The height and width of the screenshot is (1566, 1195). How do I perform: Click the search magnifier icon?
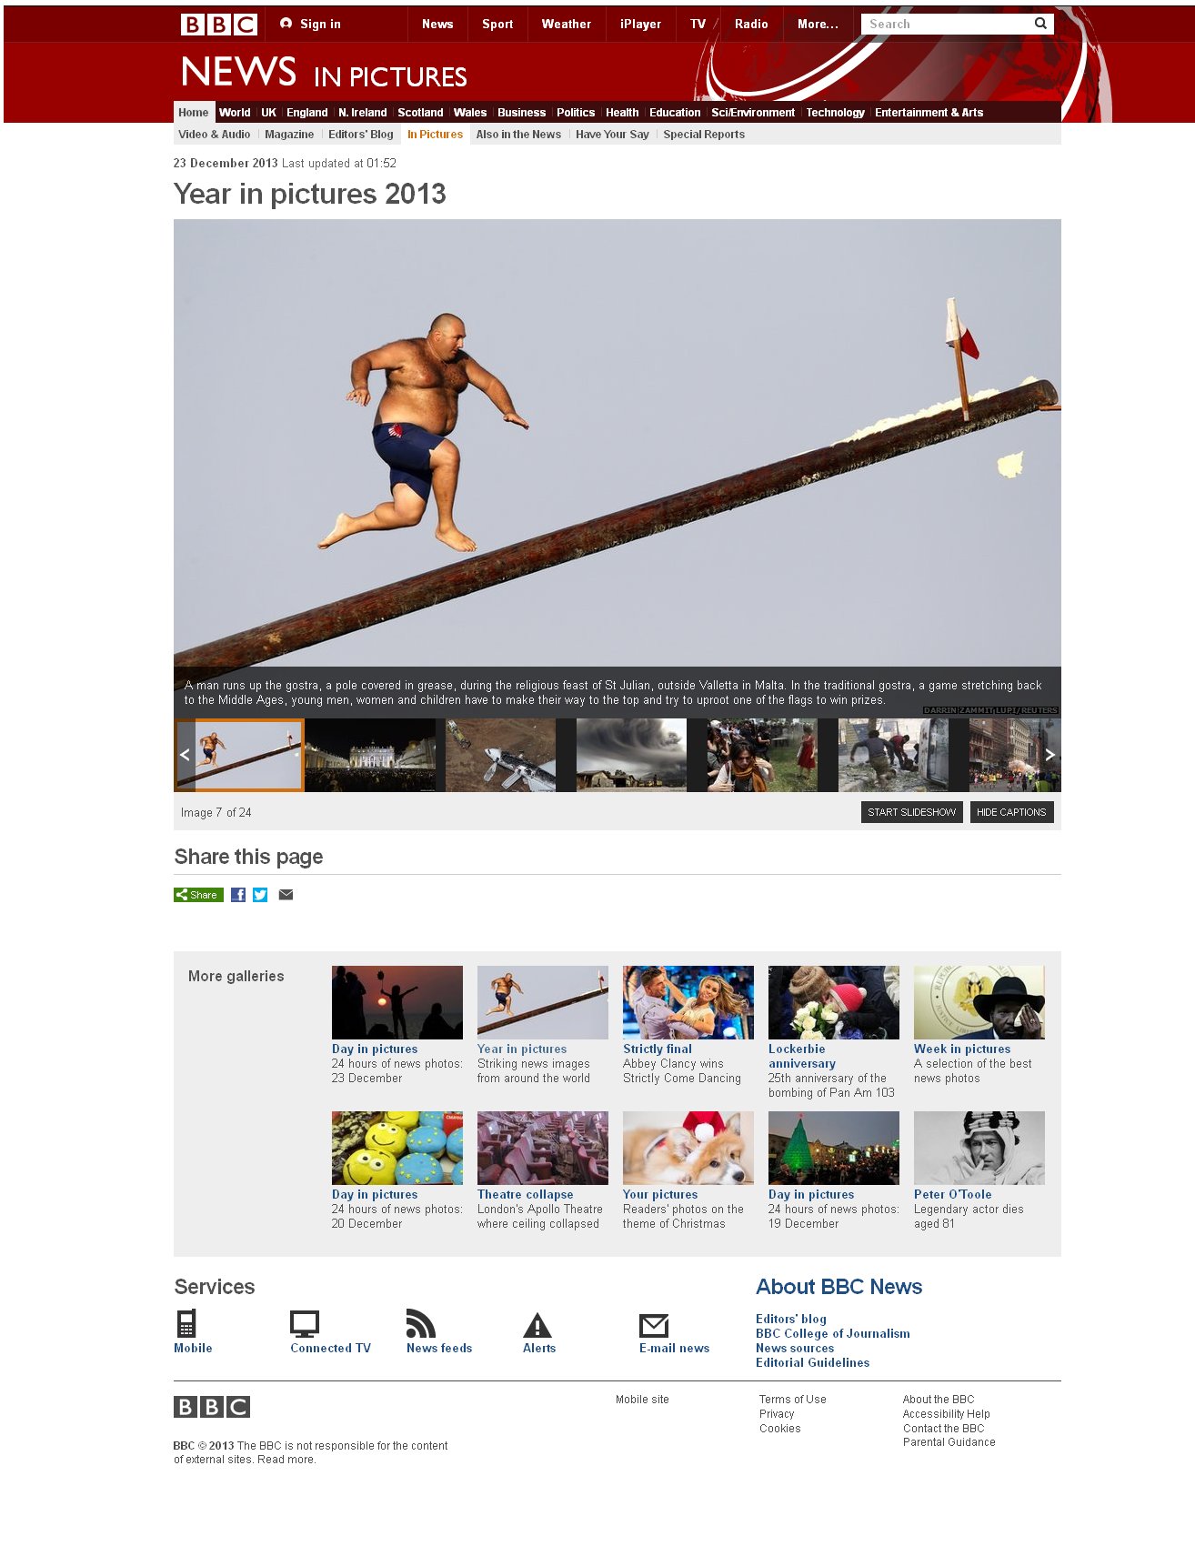[x=1040, y=24]
